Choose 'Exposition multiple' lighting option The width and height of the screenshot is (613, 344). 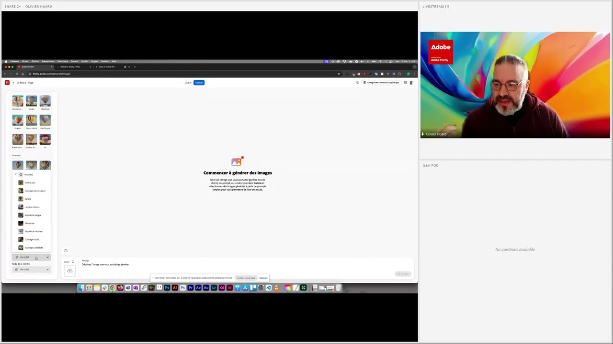(x=31, y=231)
